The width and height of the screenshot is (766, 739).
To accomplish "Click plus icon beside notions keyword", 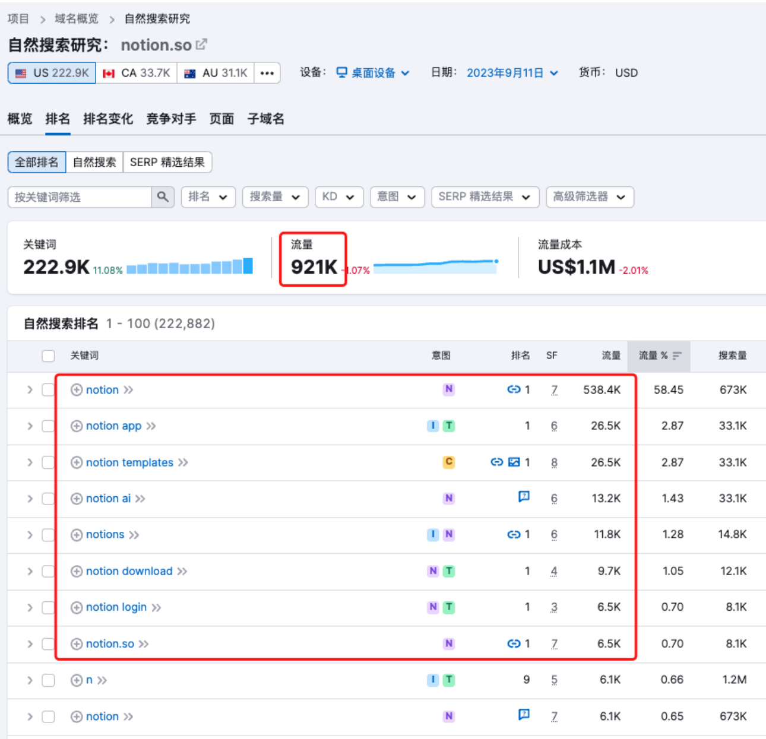I will (x=77, y=535).
